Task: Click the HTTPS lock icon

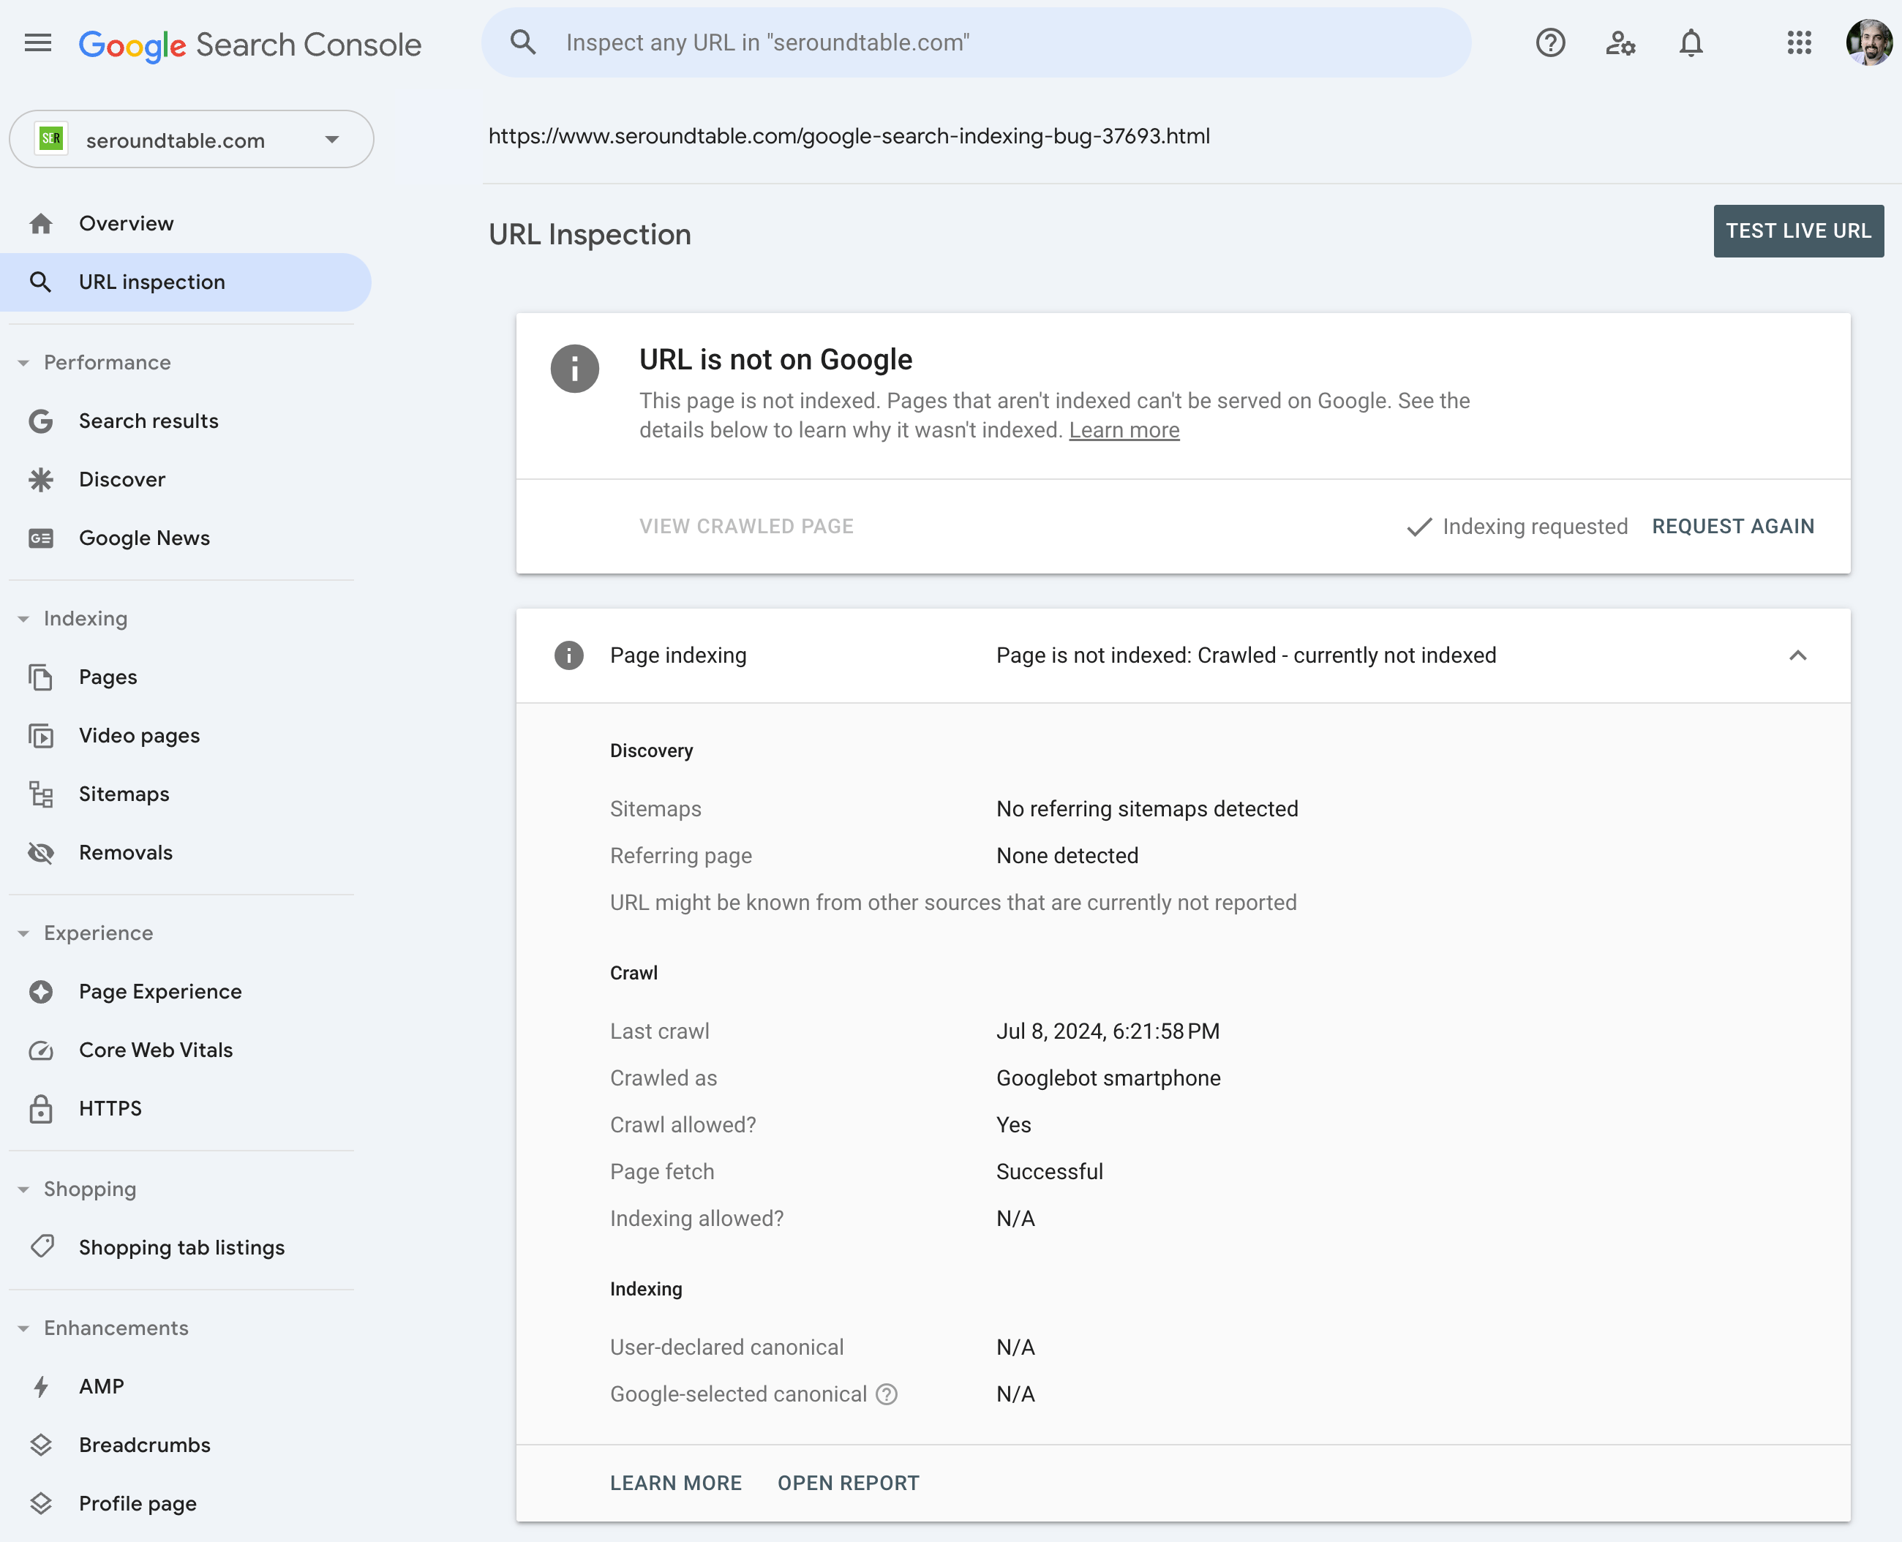Action: pyautogui.click(x=41, y=1108)
